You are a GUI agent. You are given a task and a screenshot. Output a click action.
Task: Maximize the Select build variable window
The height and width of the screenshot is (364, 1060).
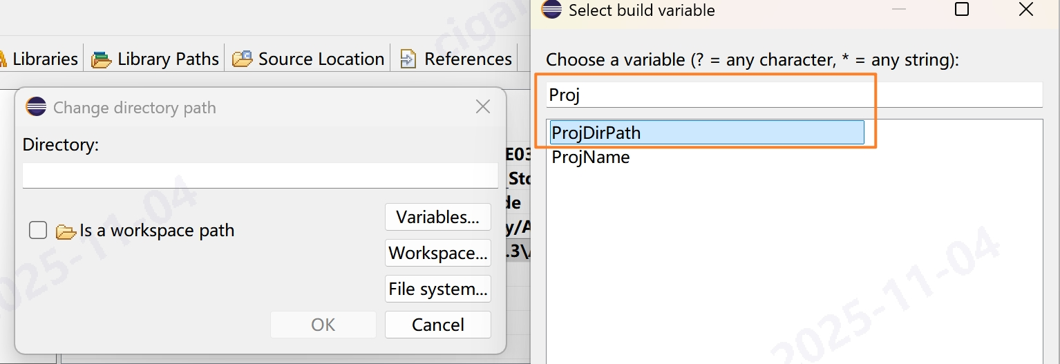click(x=961, y=10)
